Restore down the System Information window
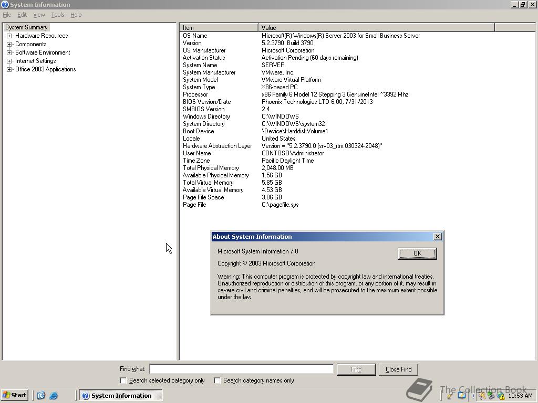Image resolution: width=538 pixels, height=403 pixels. [523, 4]
